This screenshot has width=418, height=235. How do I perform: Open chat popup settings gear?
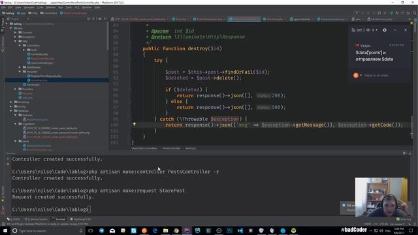pyautogui.click(x=385, y=30)
